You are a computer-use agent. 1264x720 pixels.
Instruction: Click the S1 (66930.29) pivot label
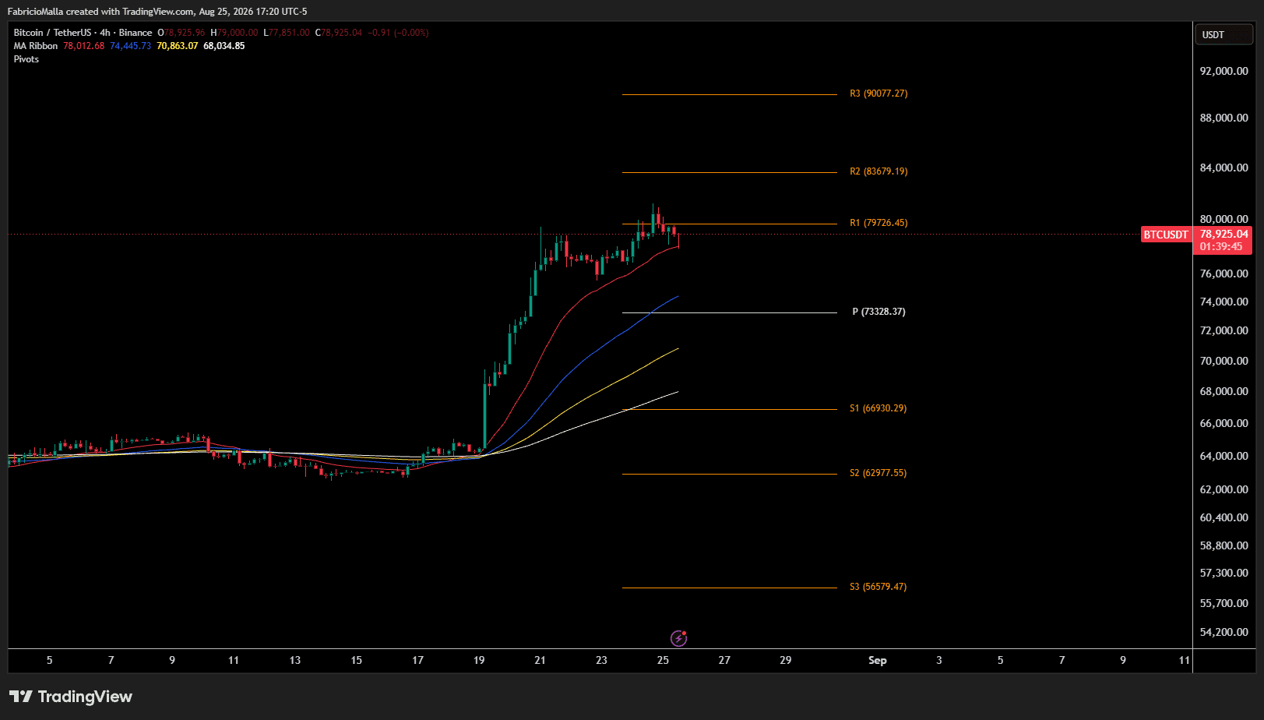[x=878, y=408]
